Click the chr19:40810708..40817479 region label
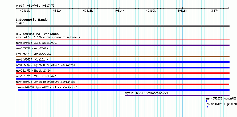The image size is (237, 117). (x=35, y=6)
